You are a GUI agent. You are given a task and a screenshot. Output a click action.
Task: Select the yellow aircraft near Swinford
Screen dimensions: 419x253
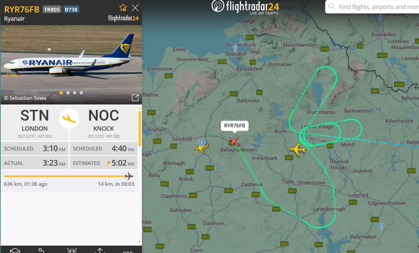click(x=202, y=148)
